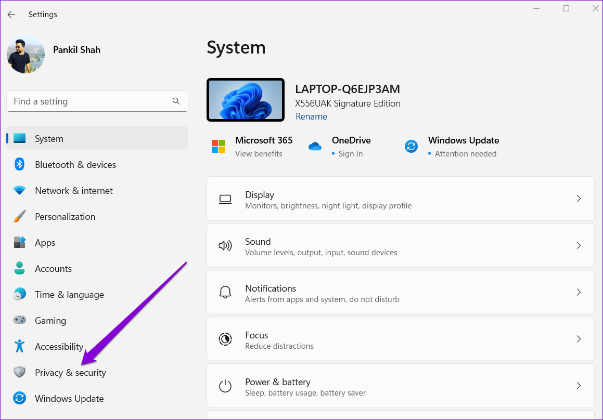This screenshot has width=603, height=420.
Task: Click the Bluetooth & devices icon
Action: click(x=20, y=165)
